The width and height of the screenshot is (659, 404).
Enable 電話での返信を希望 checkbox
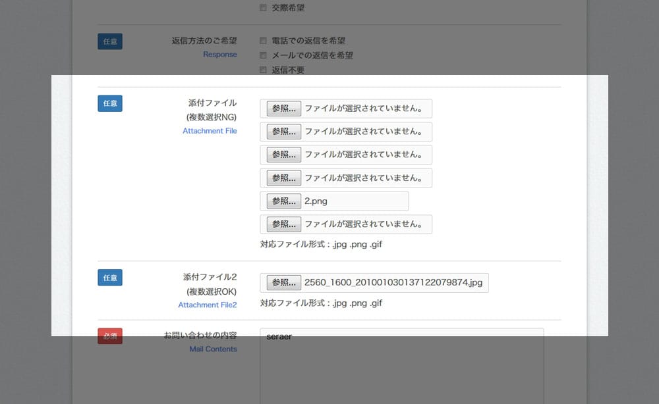pyautogui.click(x=264, y=41)
